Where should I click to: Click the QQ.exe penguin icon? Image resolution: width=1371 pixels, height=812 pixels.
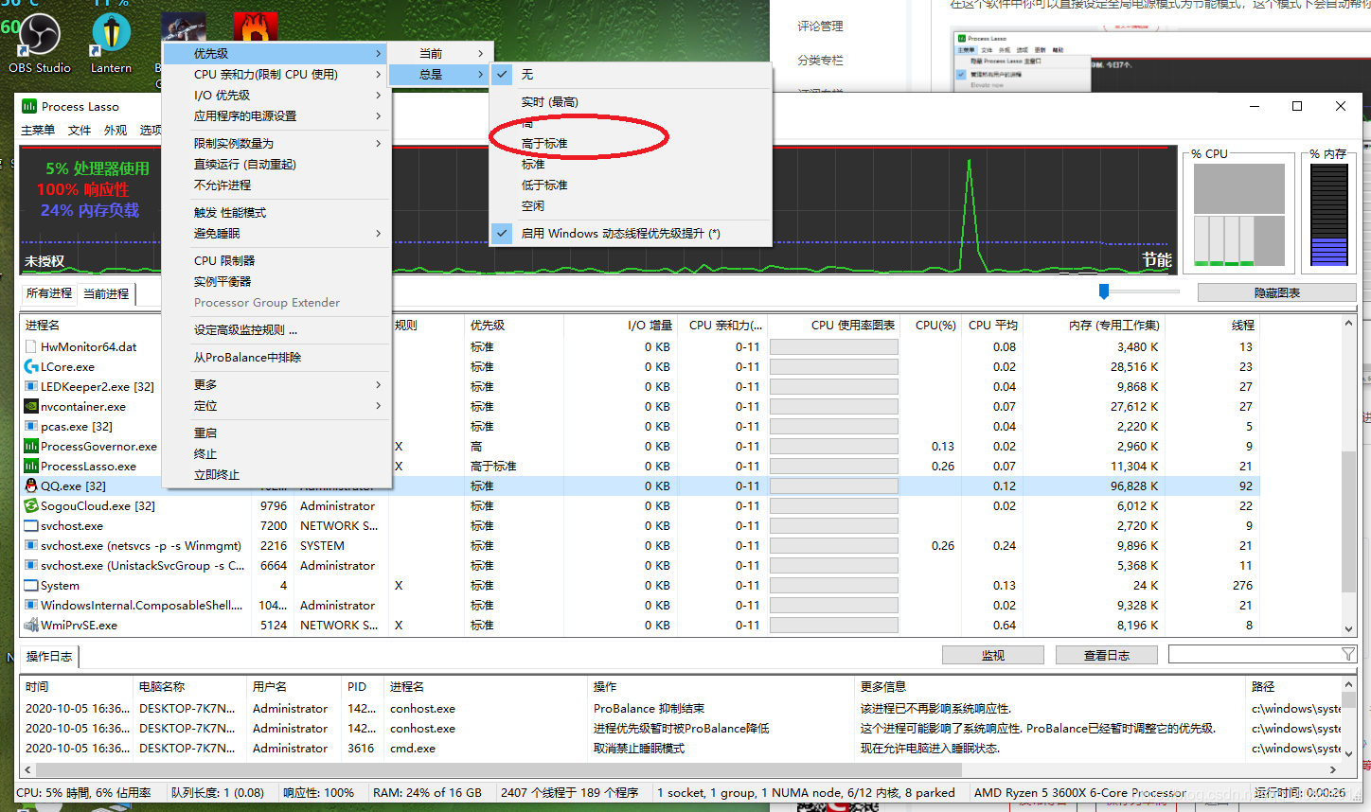31,486
